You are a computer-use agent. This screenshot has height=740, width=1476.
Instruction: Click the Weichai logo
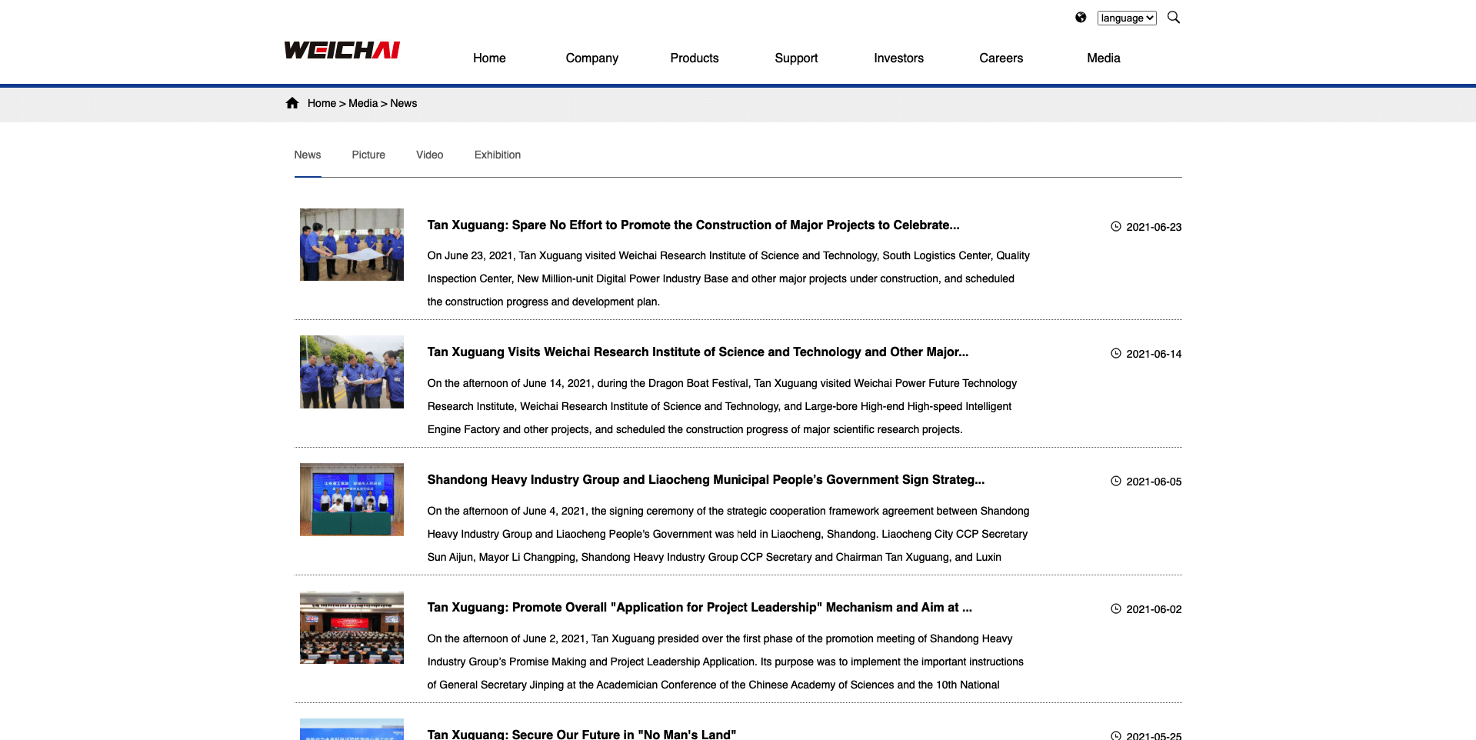pyautogui.click(x=342, y=50)
